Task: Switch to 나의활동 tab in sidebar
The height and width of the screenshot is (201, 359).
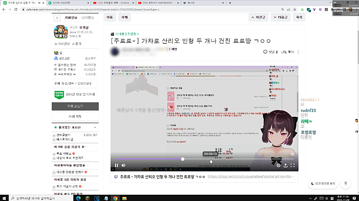Action: [x=88, y=17]
